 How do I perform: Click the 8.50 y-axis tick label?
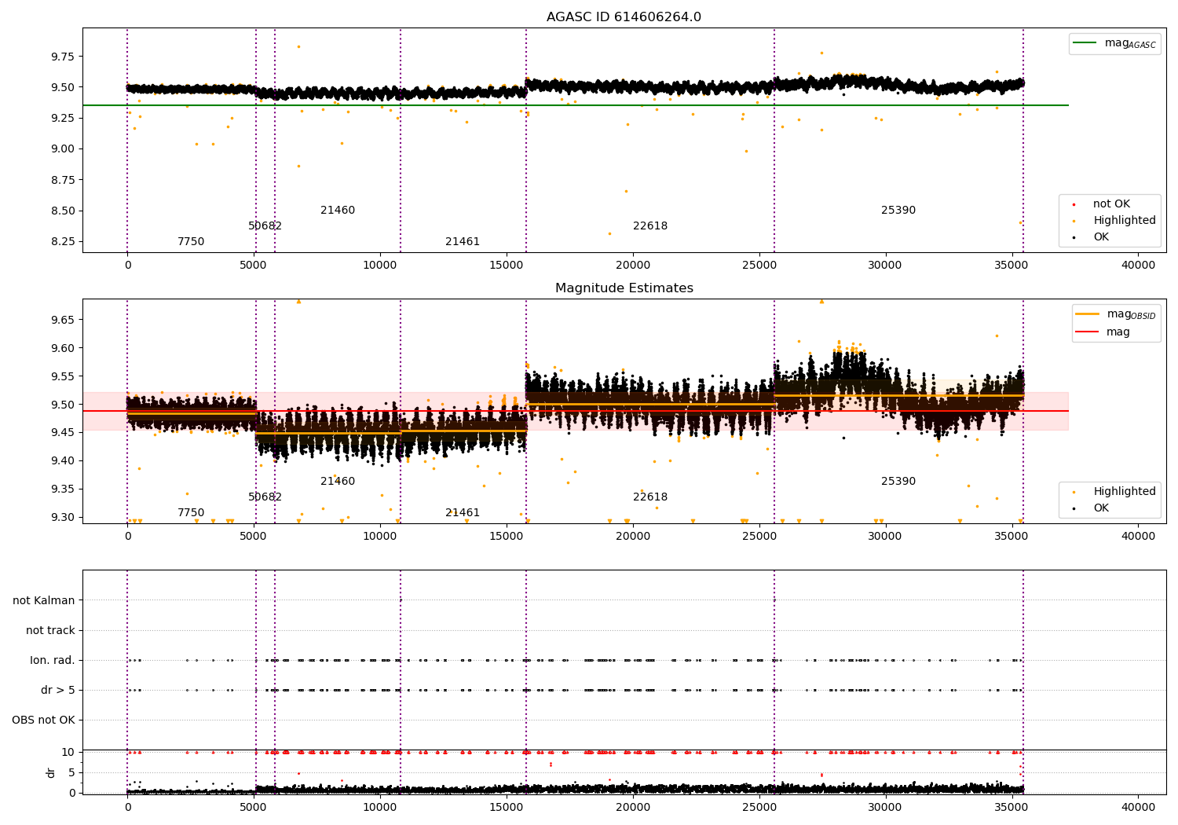pos(64,211)
